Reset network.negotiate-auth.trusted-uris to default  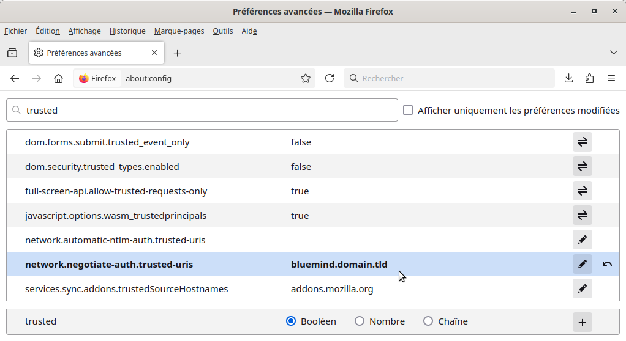(x=607, y=264)
